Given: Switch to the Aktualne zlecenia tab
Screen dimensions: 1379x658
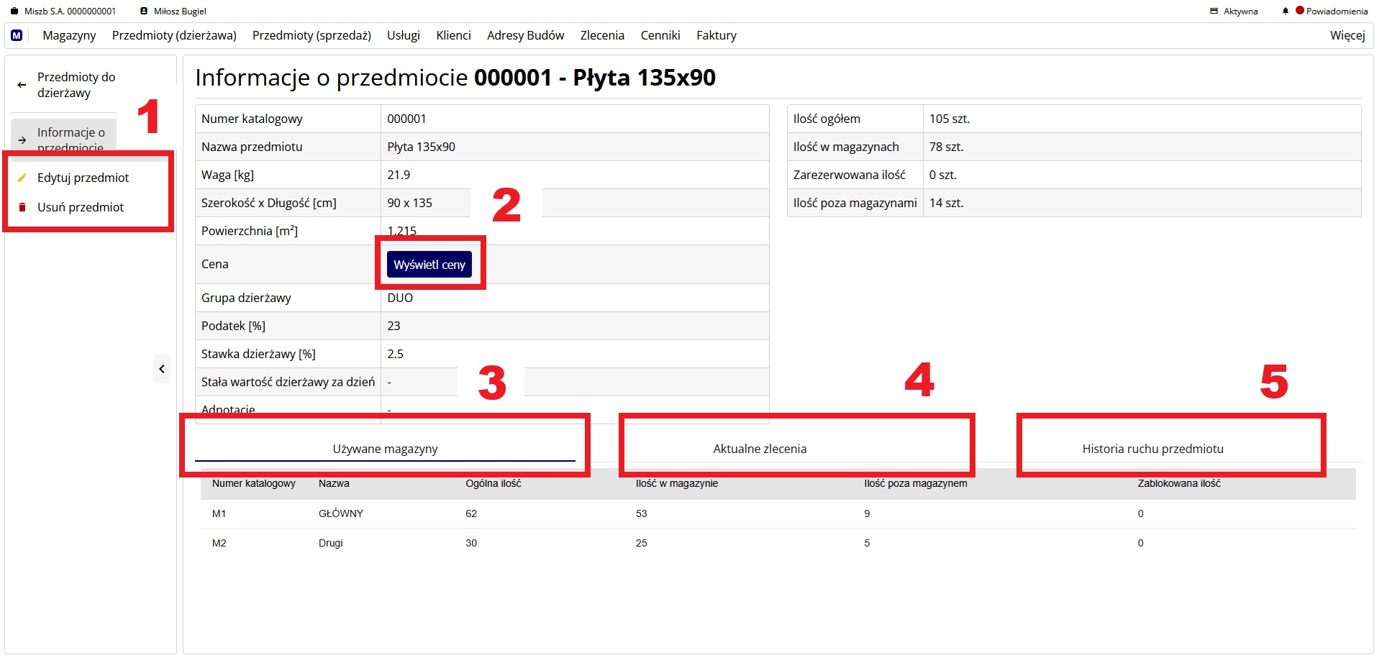Looking at the screenshot, I should tap(760, 449).
